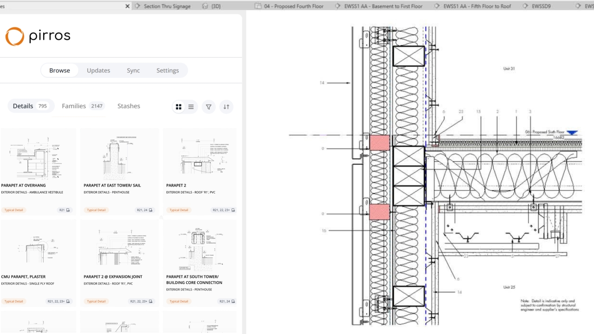
Task: Open the Settings tab
Action: (x=168, y=71)
